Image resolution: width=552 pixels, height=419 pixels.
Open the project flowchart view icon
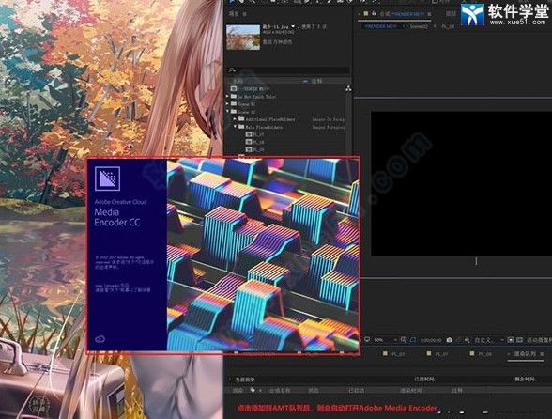[348, 89]
